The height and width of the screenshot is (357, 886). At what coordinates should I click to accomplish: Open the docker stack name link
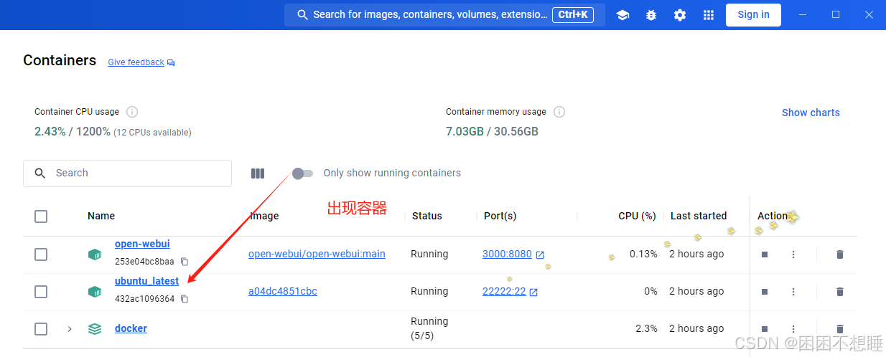131,328
